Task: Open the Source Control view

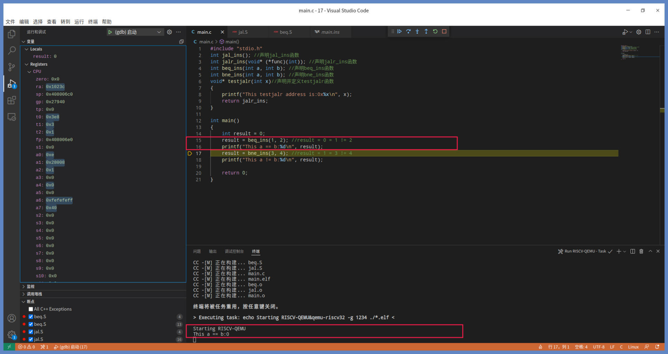Action: pyautogui.click(x=11, y=67)
